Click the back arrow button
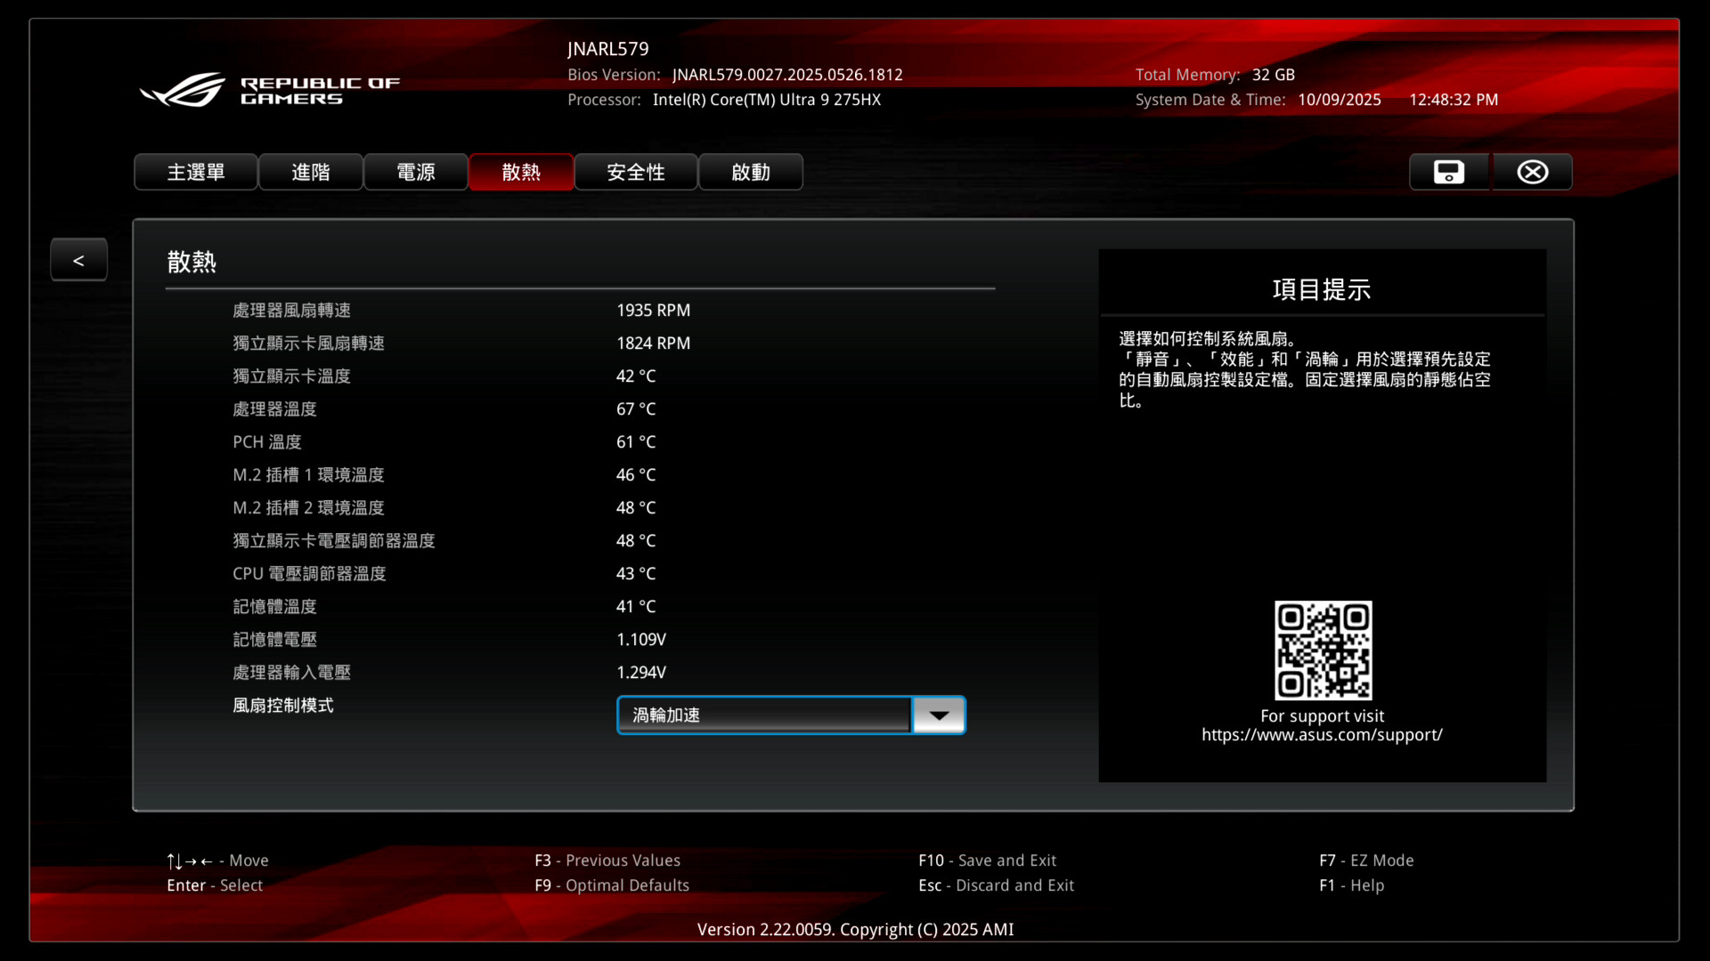Image resolution: width=1710 pixels, height=961 pixels. (x=78, y=260)
